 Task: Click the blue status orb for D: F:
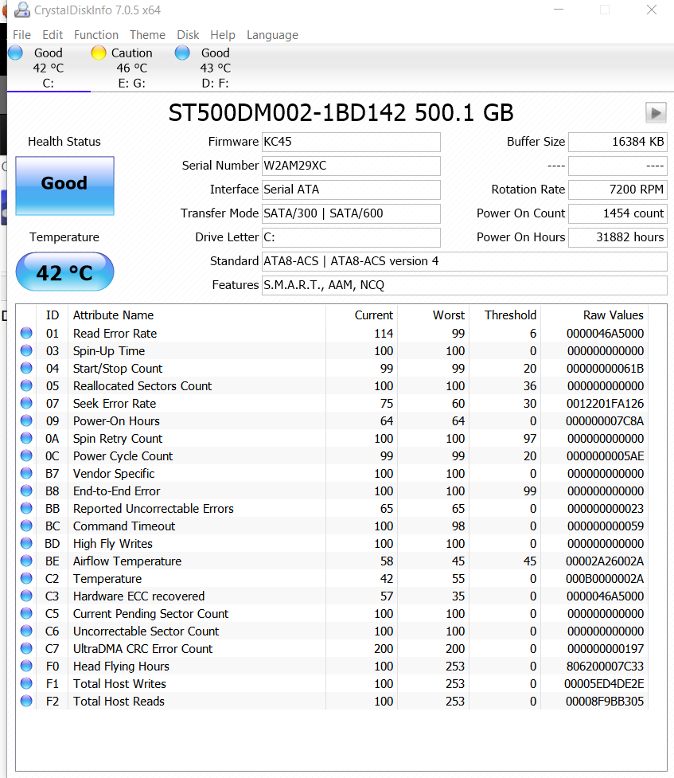(182, 53)
